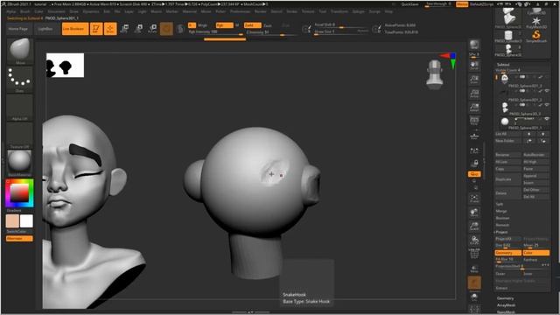Viewport: 560px width, 315px height.
Task: Click the Move view icon
Action: click(474, 213)
